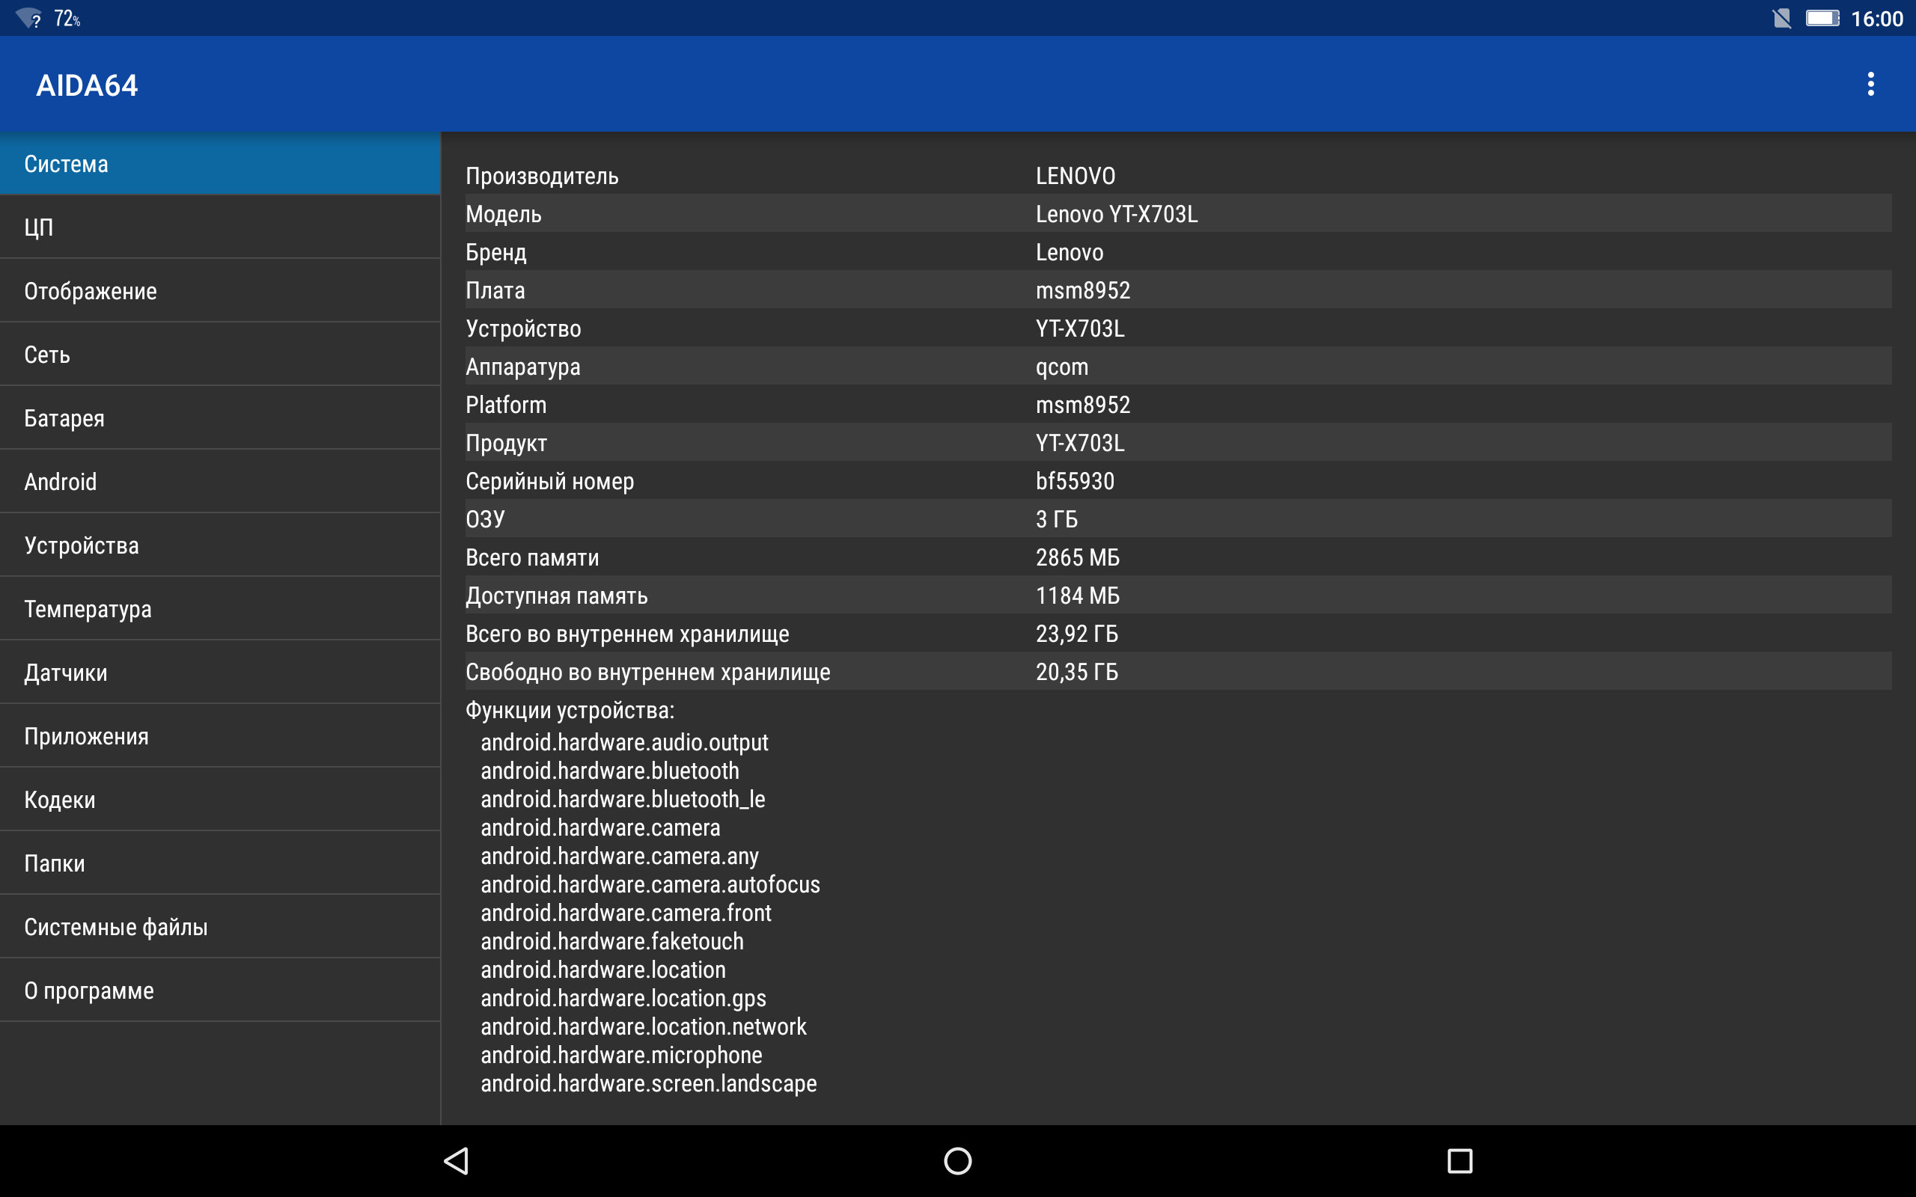Open the Датчики section
1916x1197 pixels.
[220, 672]
